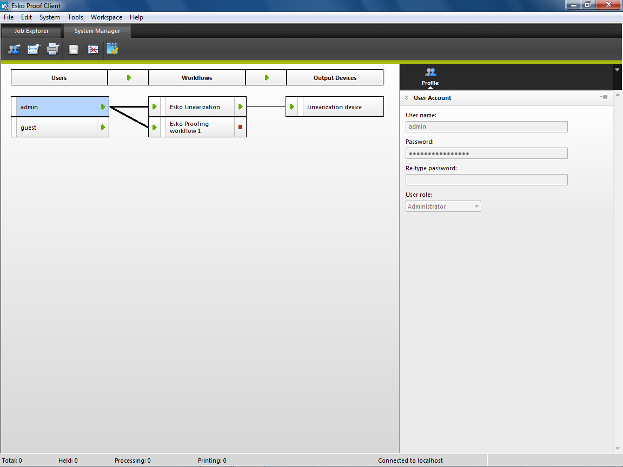Click Connected to localhost status text
This screenshot has width=623, height=467.
[410, 461]
